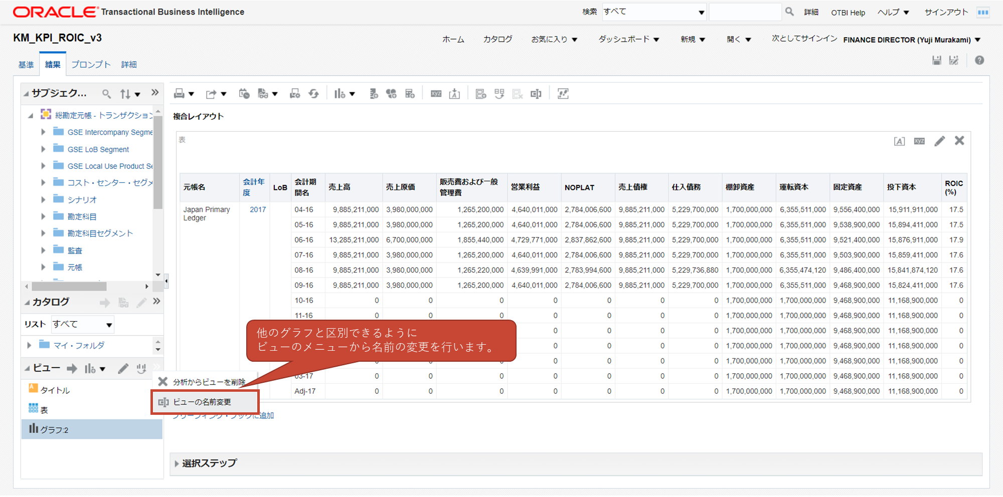
Task: Click サインアウト to sign out
Action: click(946, 12)
